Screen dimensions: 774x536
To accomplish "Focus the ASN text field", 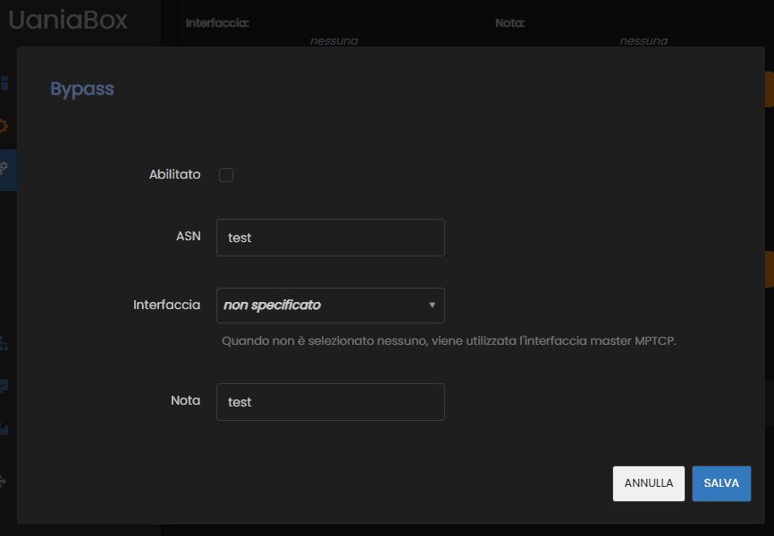I will tap(330, 238).
